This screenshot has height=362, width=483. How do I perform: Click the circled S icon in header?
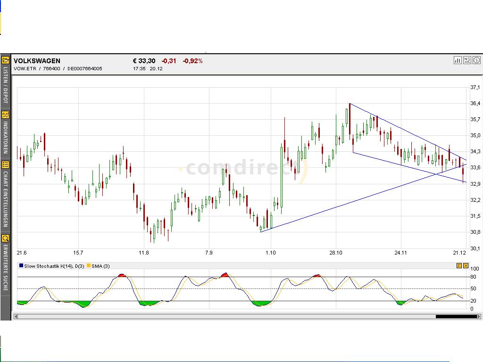476,60
